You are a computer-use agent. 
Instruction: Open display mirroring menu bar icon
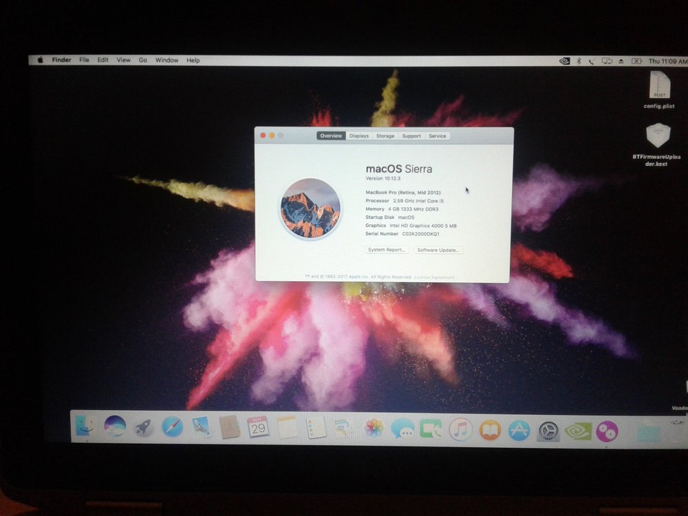point(607,61)
